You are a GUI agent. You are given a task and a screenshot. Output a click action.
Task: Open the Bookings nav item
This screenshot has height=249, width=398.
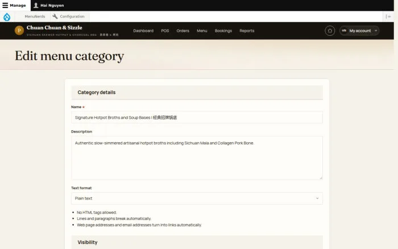coord(223,31)
